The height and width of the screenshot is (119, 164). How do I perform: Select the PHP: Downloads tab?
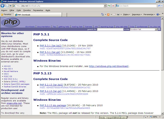(x=38, y=15)
